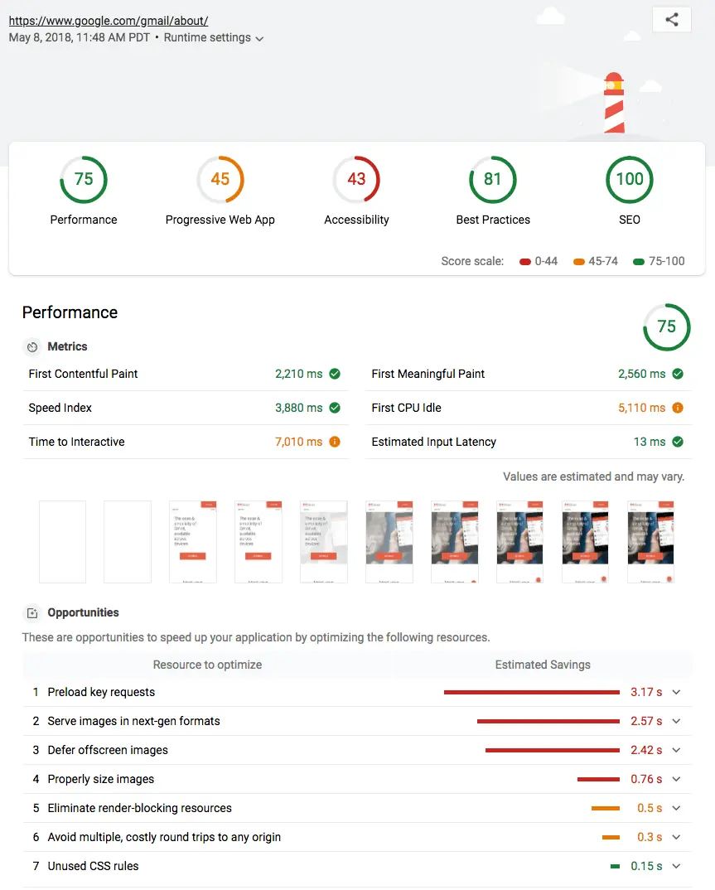715x890 pixels.
Task: Click the Progressive Web App gauge showing 45
Action: 220,179
